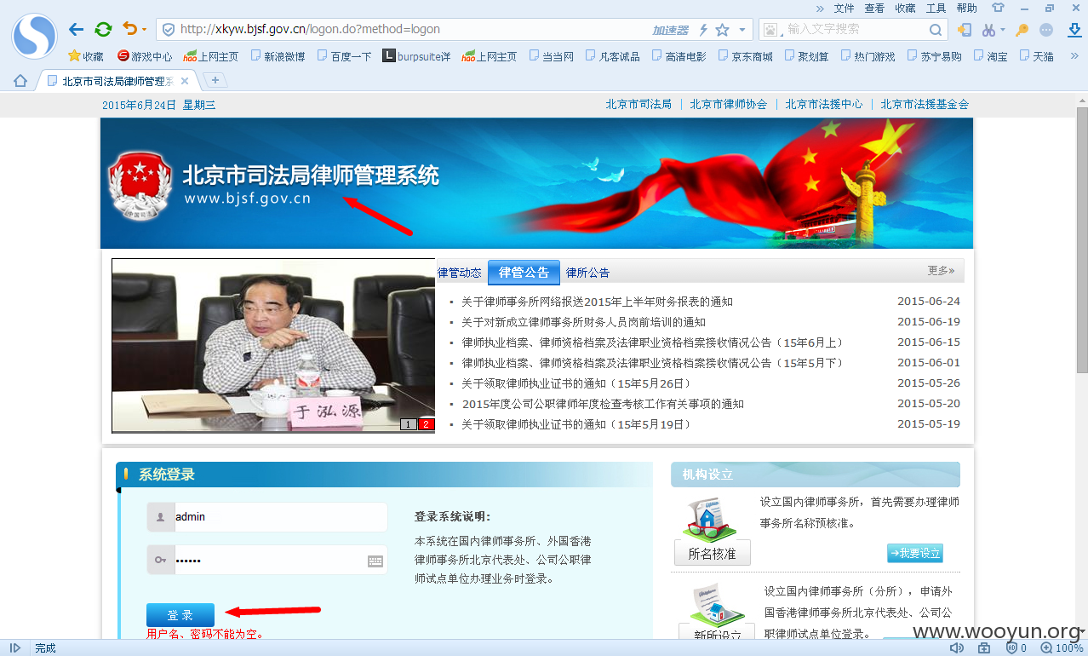Switch to the 律管公告 tab

click(524, 273)
